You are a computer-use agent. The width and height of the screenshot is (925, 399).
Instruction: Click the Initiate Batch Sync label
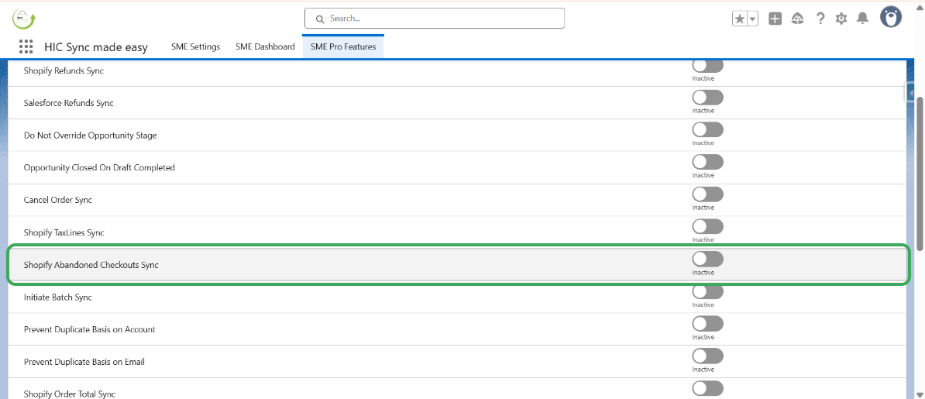[58, 297]
